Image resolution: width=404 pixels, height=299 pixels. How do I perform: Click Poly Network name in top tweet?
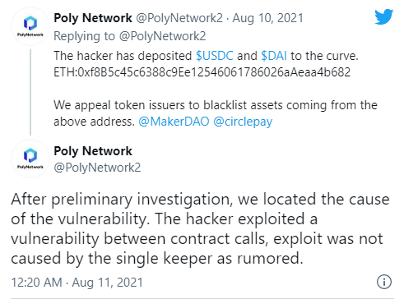pyautogui.click(x=93, y=18)
